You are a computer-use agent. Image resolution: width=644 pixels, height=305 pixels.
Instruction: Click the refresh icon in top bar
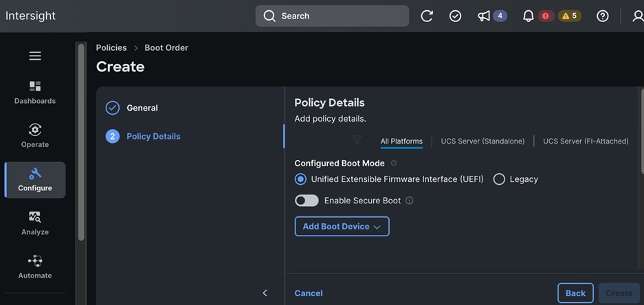[x=427, y=16]
